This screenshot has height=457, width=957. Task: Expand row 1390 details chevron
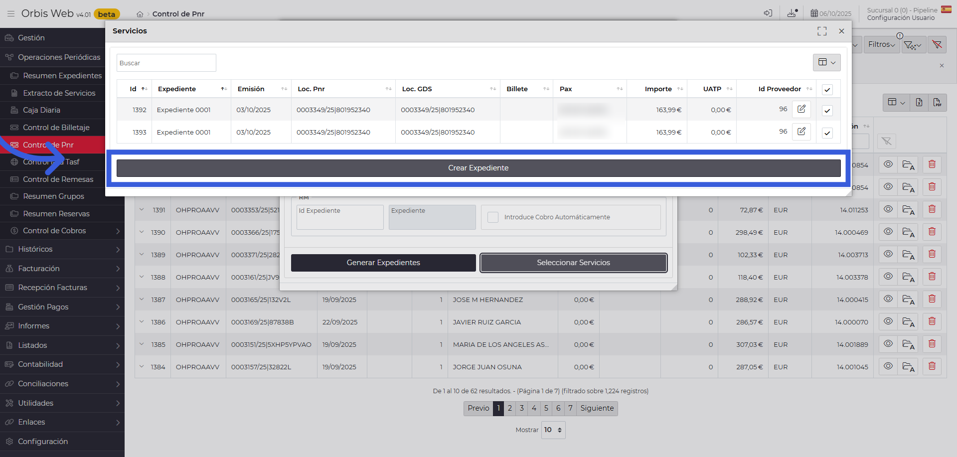(x=142, y=232)
